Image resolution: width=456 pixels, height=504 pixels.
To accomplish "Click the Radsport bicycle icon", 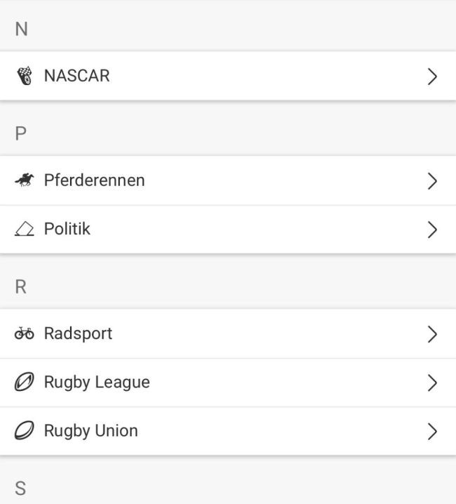I will [x=24, y=333].
